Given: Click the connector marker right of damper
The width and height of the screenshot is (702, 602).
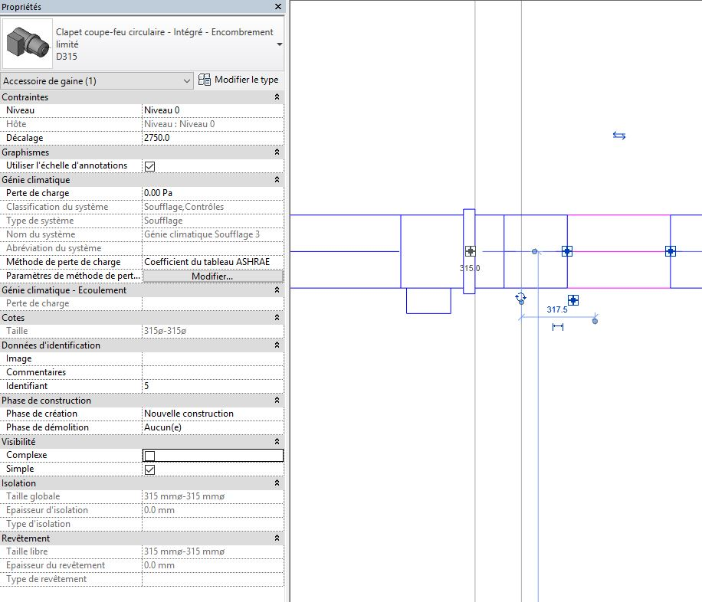Looking at the screenshot, I should click(x=566, y=251).
